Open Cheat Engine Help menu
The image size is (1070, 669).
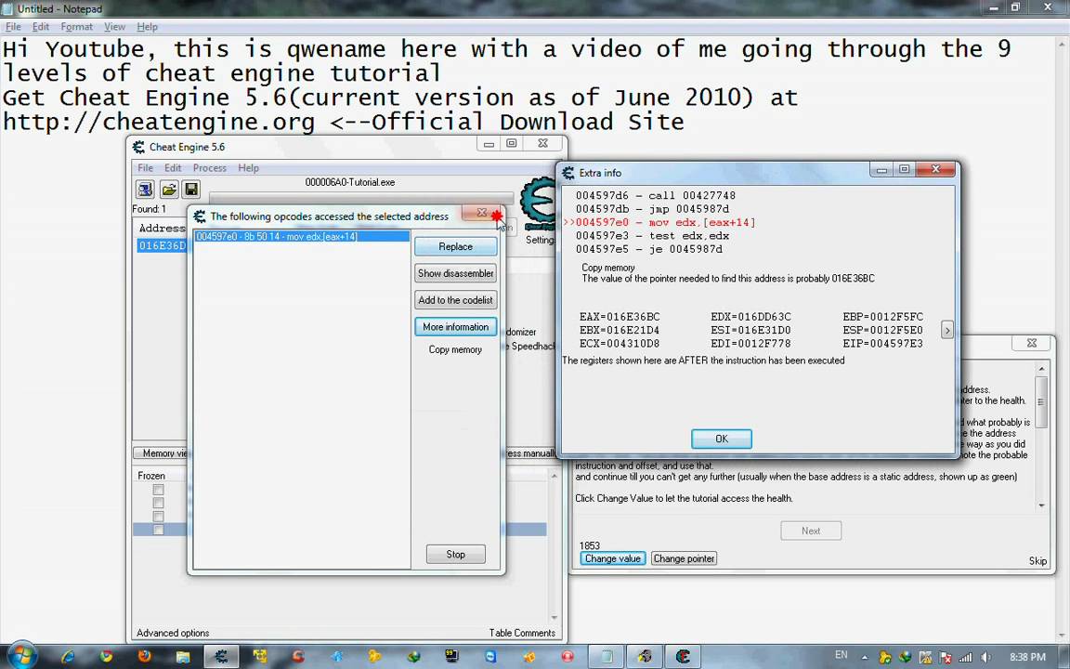(248, 168)
